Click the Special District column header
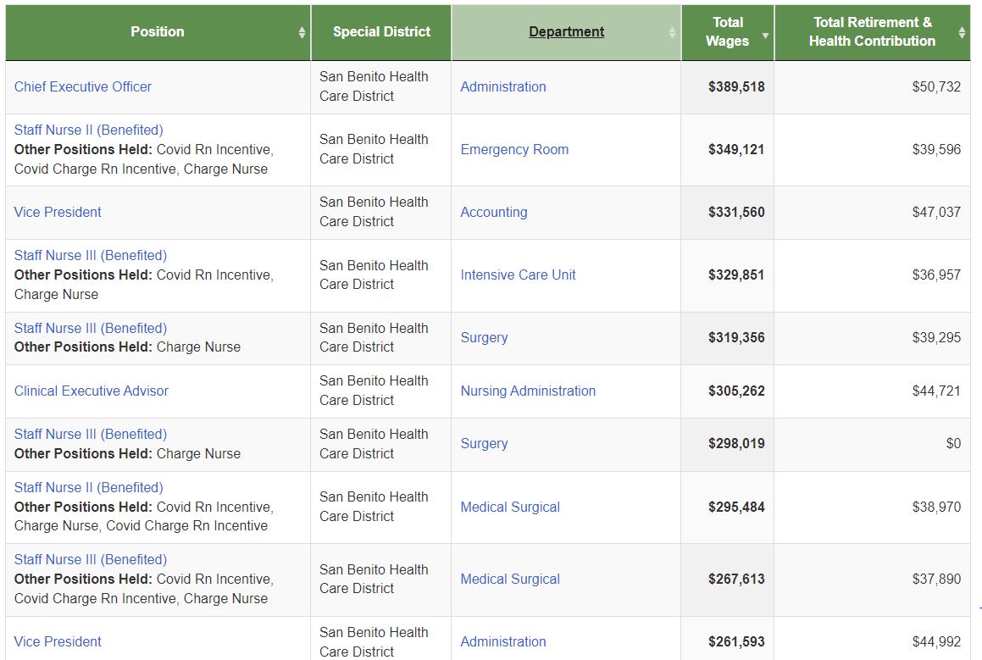This screenshot has height=660, width=982. (x=381, y=32)
